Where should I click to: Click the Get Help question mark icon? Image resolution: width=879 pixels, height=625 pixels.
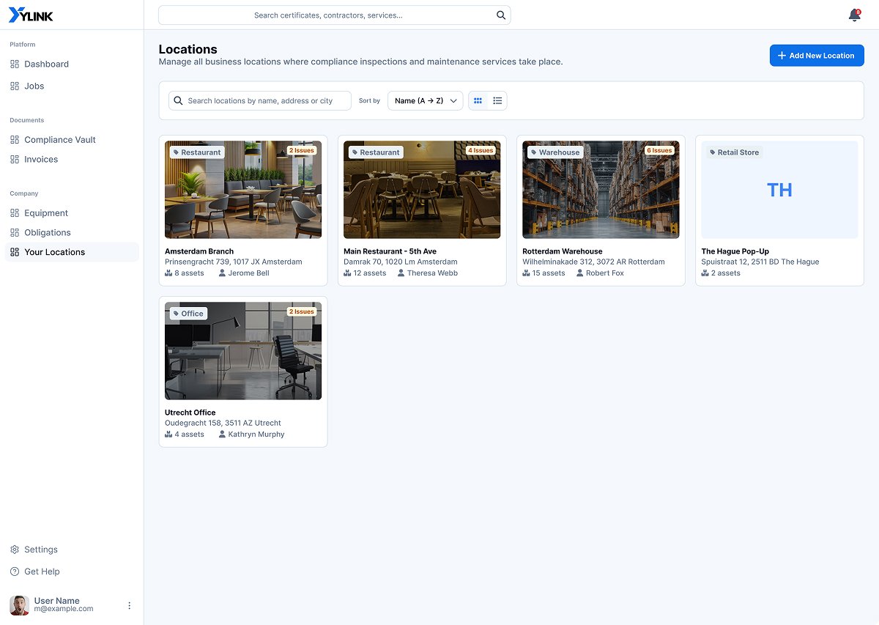pos(15,572)
